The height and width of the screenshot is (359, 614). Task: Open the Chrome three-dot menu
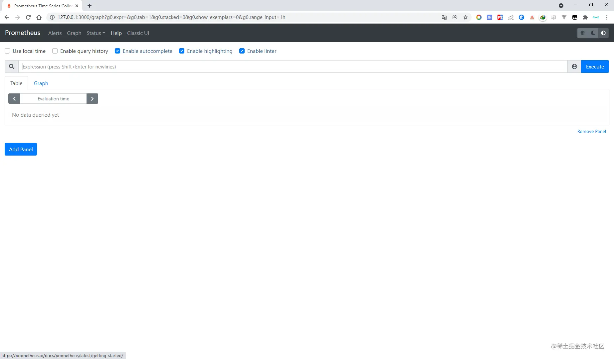pyautogui.click(x=607, y=17)
